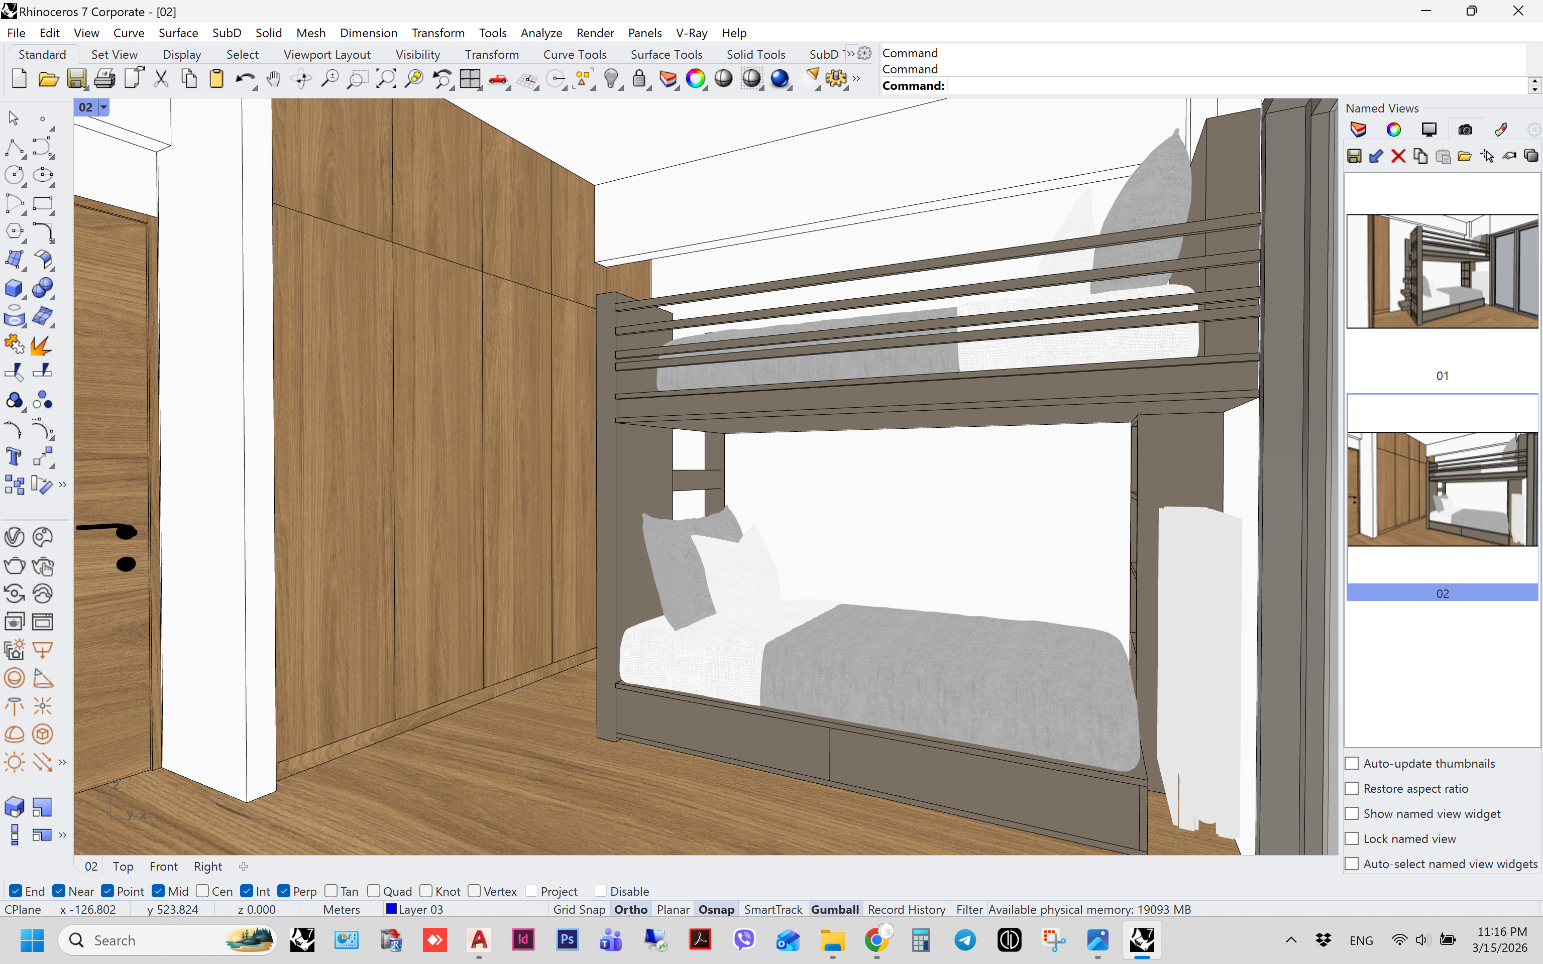
Task: Open the Text object tool
Action: tap(14, 456)
